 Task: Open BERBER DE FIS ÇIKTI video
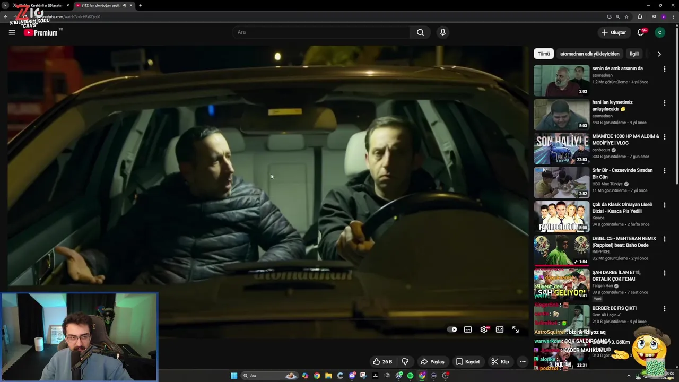614,308
